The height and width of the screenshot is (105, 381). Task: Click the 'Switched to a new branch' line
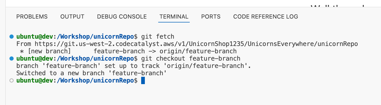[92, 73]
